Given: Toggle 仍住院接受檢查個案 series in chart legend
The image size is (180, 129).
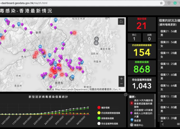Looking at the screenshot, I should click(109, 113).
